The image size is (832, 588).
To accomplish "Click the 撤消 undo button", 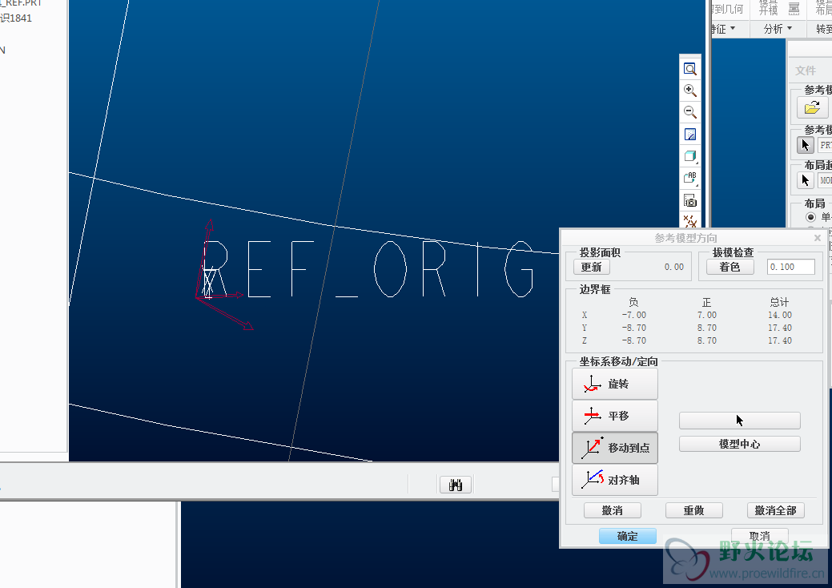I will 613,510.
